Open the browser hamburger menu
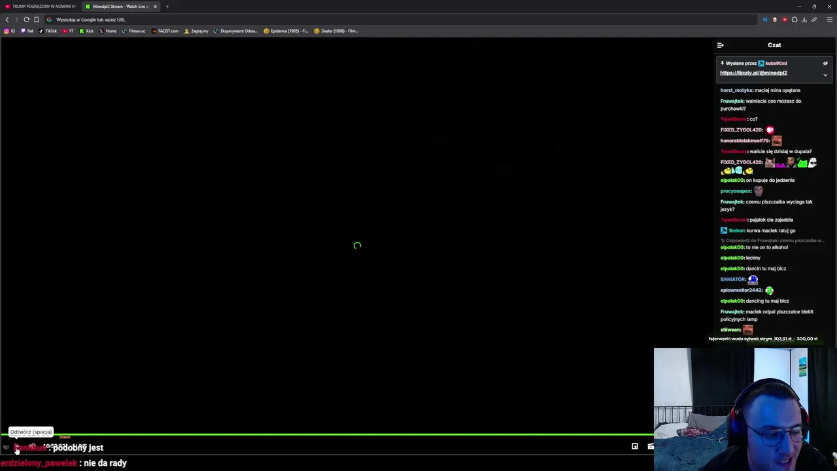This screenshot has width=837, height=471. coord(830,20)
